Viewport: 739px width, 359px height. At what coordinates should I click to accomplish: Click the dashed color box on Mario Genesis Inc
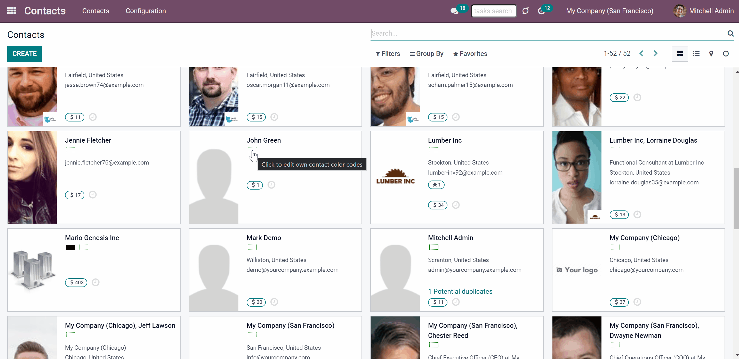click(x=84, y=247)
